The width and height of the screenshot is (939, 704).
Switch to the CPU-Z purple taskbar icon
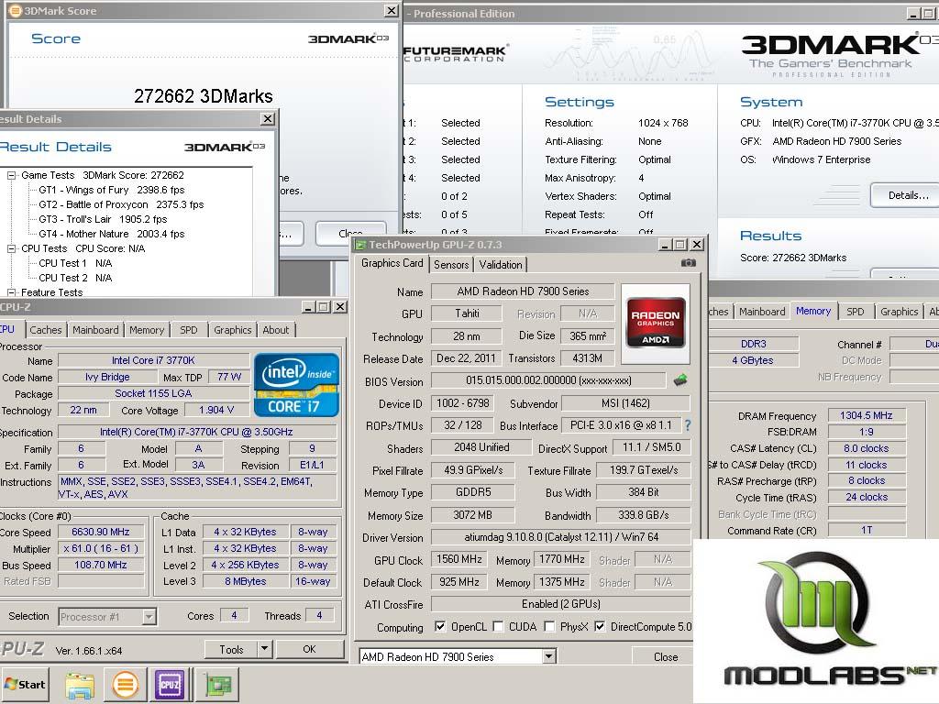click(170, 684)
